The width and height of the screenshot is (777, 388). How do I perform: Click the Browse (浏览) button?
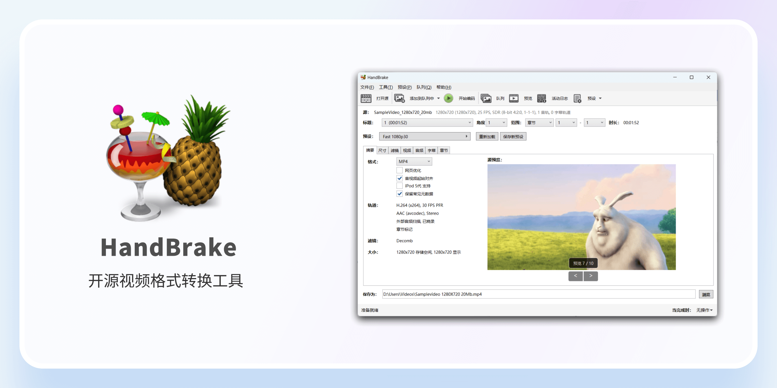coord(706,295)
